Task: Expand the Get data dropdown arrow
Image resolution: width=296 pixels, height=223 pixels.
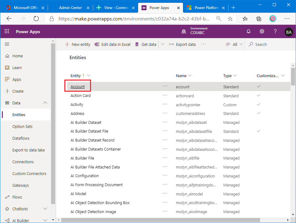Action: (163, 44)
